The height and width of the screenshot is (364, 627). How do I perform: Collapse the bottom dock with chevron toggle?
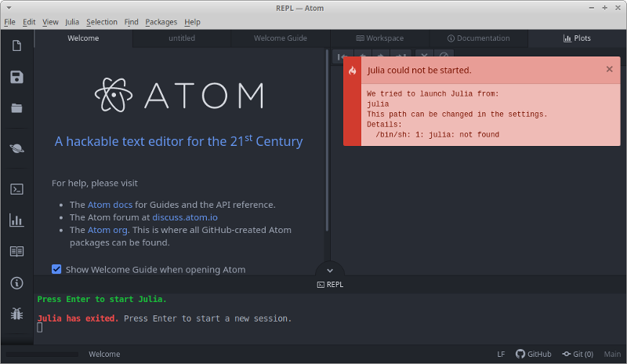tap(329, 270)
